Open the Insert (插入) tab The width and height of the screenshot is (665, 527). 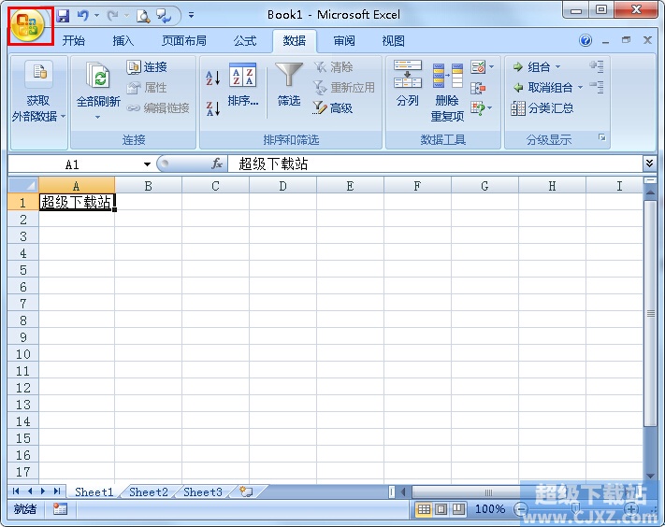click(123, 41)
